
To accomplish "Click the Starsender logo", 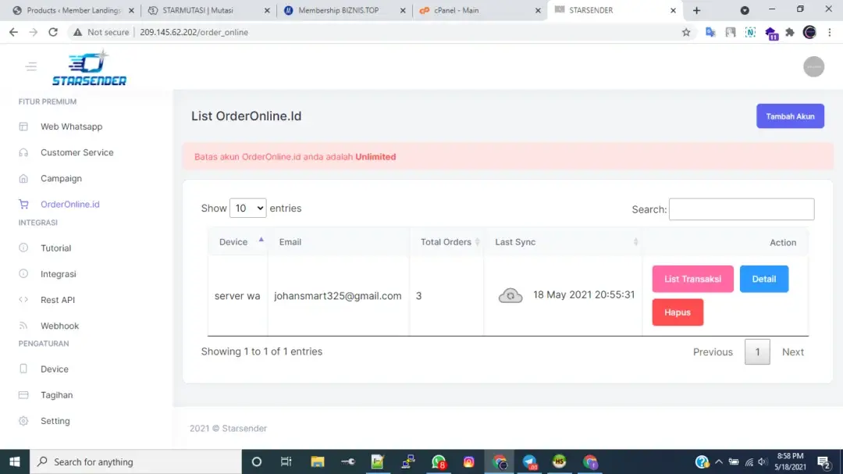I will click(x=89, y=68).
